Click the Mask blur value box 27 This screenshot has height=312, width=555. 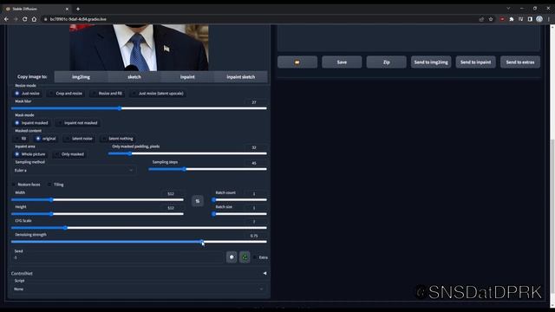(255, 102)
